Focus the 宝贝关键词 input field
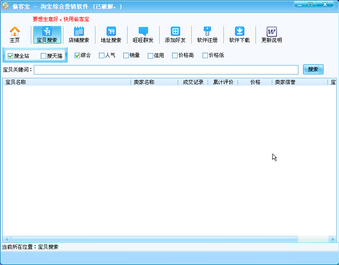Screen dimensions: 339x265 (166, 70)
